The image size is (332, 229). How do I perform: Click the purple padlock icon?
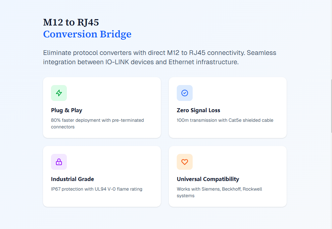(59, 162)
